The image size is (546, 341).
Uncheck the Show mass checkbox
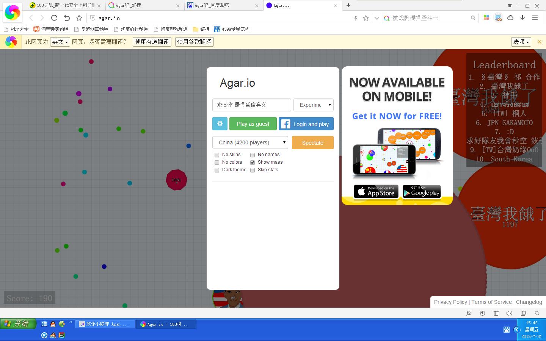[x=253, y=162]
